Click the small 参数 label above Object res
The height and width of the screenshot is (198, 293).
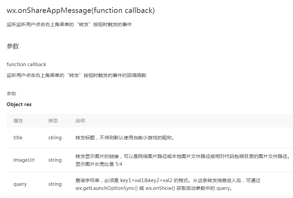coord(12,94)
